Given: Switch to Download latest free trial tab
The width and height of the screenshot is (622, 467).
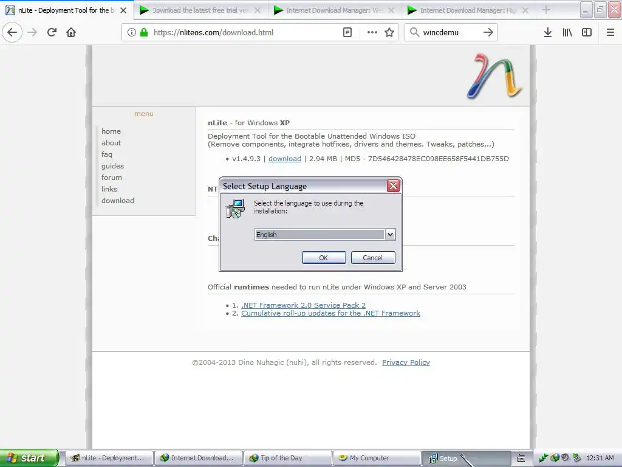Looking at the screenshot, I should [x=200, y=10].
